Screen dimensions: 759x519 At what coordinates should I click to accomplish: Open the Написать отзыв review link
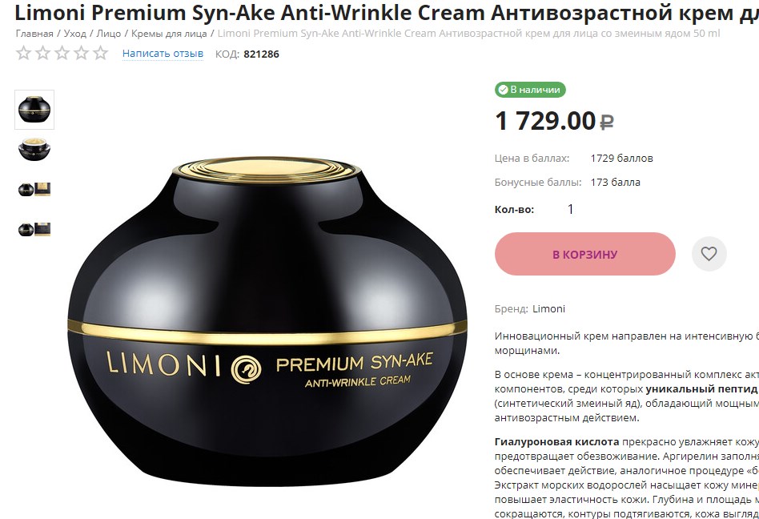[x=163, y=54]
